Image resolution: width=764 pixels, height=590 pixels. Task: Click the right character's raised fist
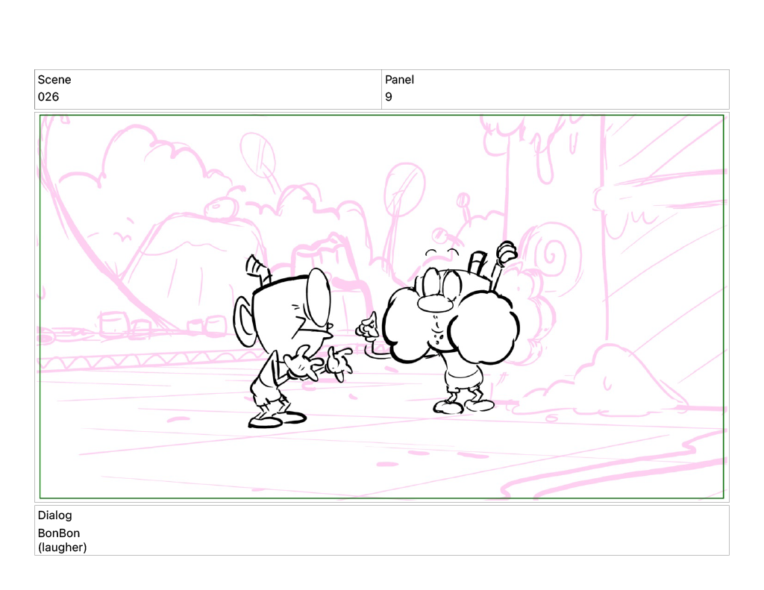tap(507, 252)
